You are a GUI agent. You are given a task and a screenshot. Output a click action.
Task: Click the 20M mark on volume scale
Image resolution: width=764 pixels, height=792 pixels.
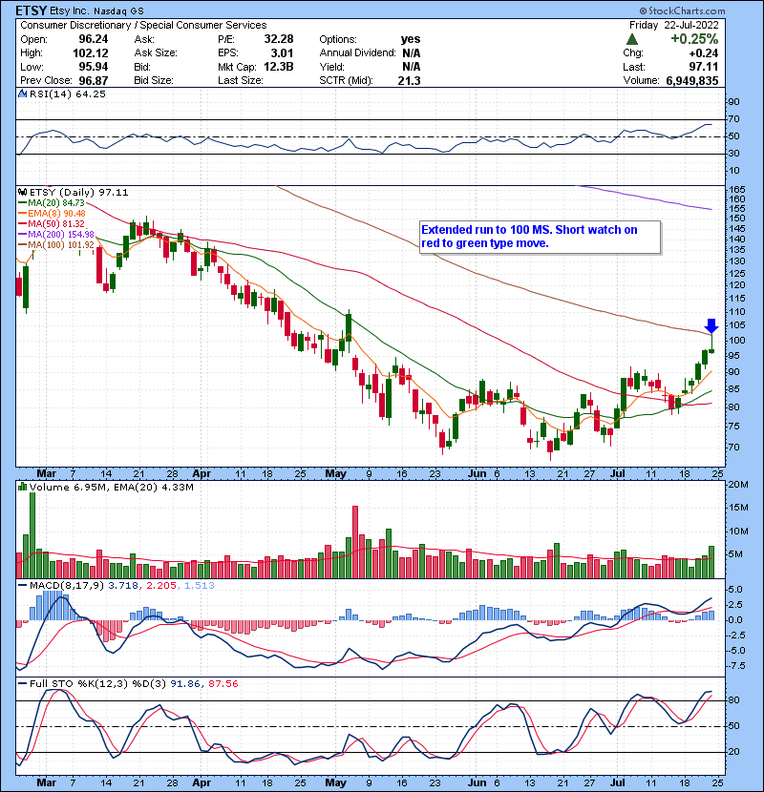pyautogui.click(x=738, y=485)
